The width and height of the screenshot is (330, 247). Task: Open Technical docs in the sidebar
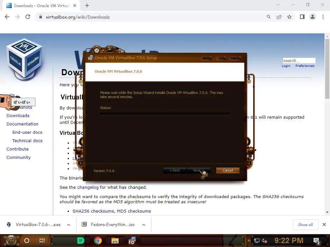27,141
